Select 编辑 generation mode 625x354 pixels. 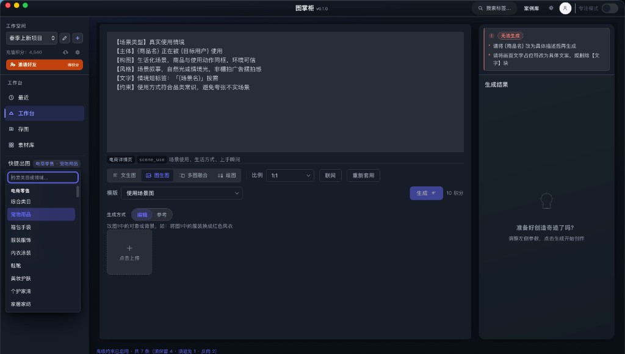coord(142,214)
